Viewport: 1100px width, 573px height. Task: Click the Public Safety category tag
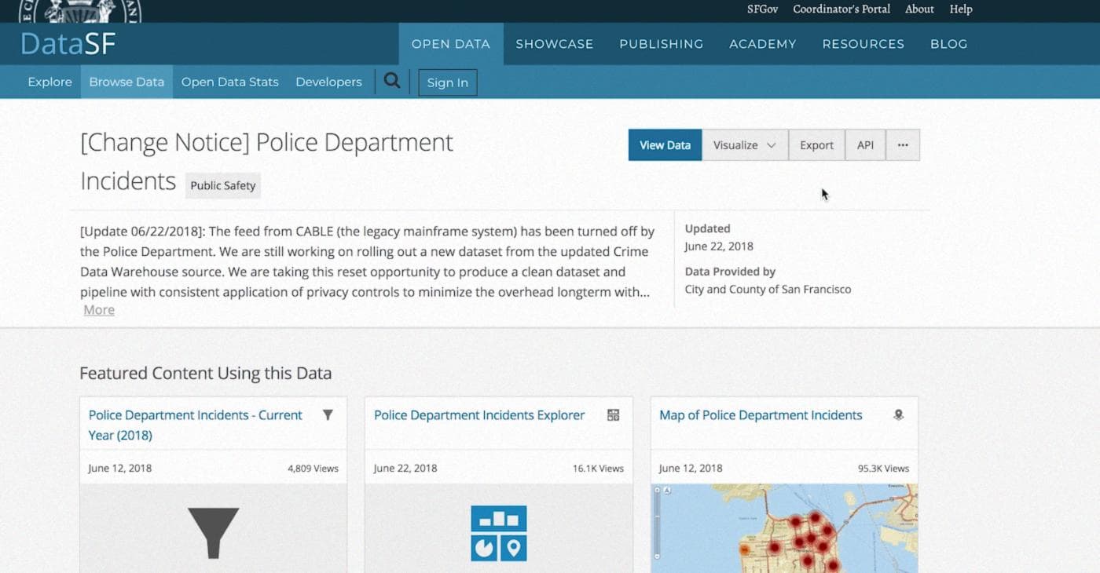coord(223,185)
